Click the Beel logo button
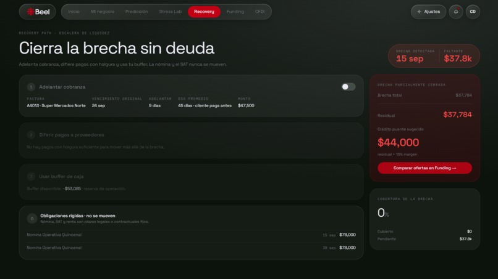Screen dimensions: 498x279 point(38,12)
